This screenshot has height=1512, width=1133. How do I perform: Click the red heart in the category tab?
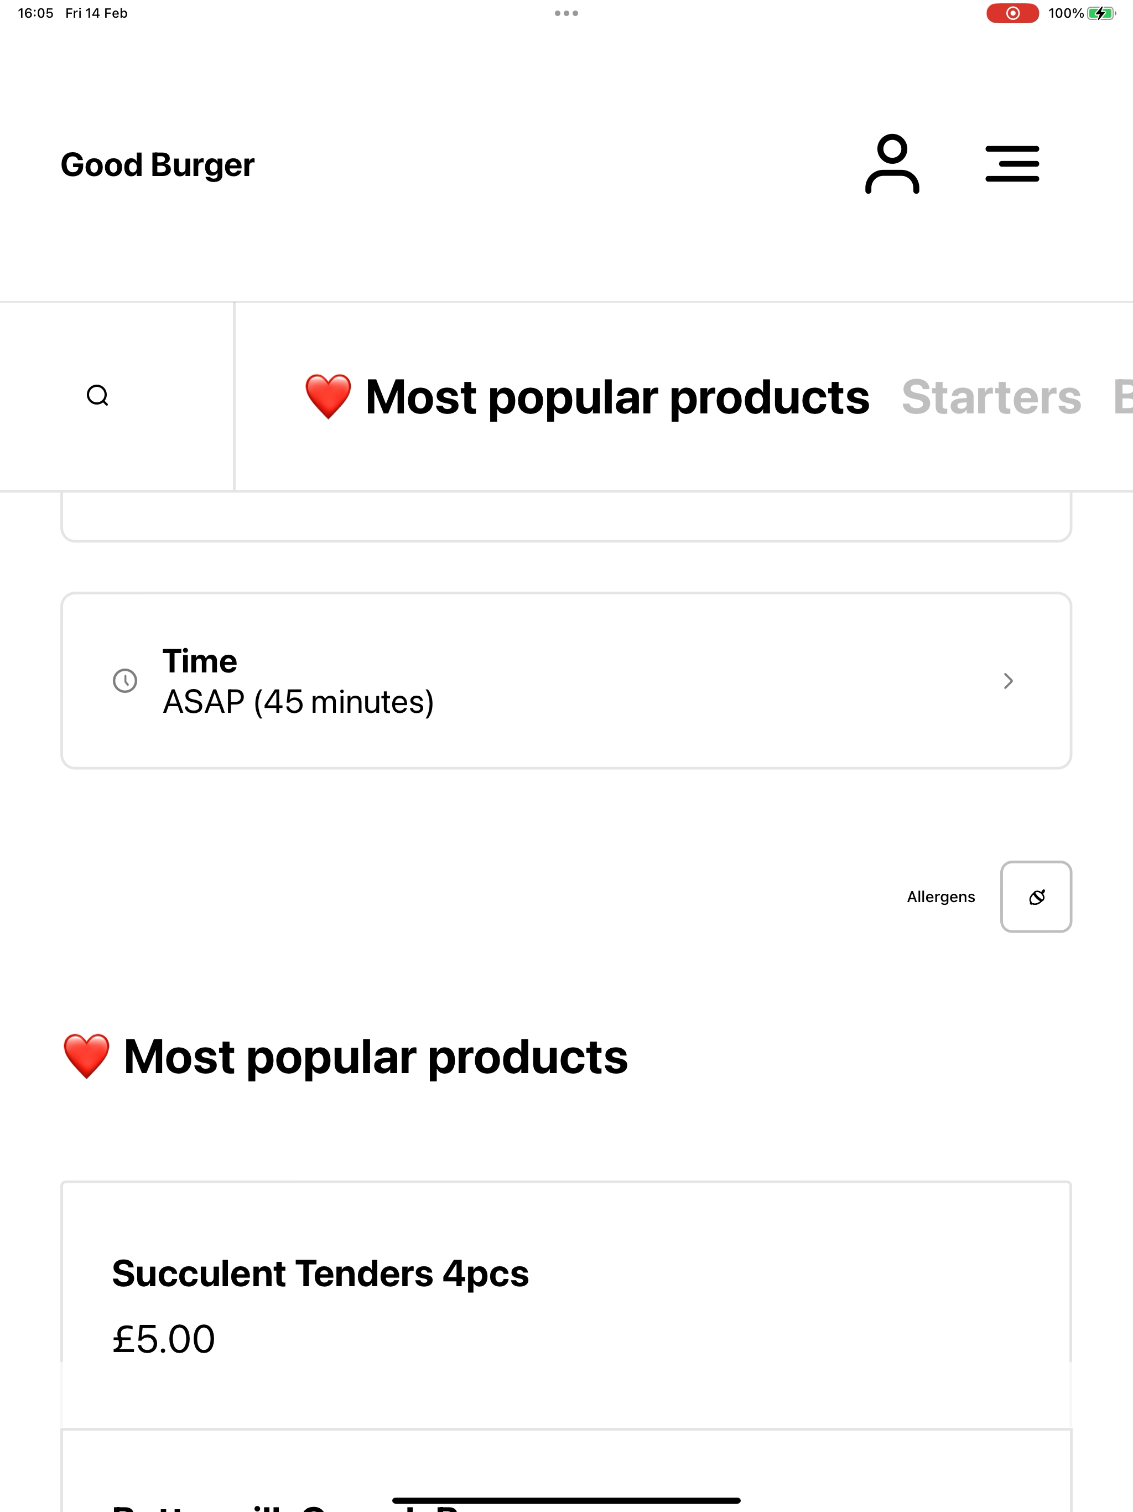[x=328, y=396]
